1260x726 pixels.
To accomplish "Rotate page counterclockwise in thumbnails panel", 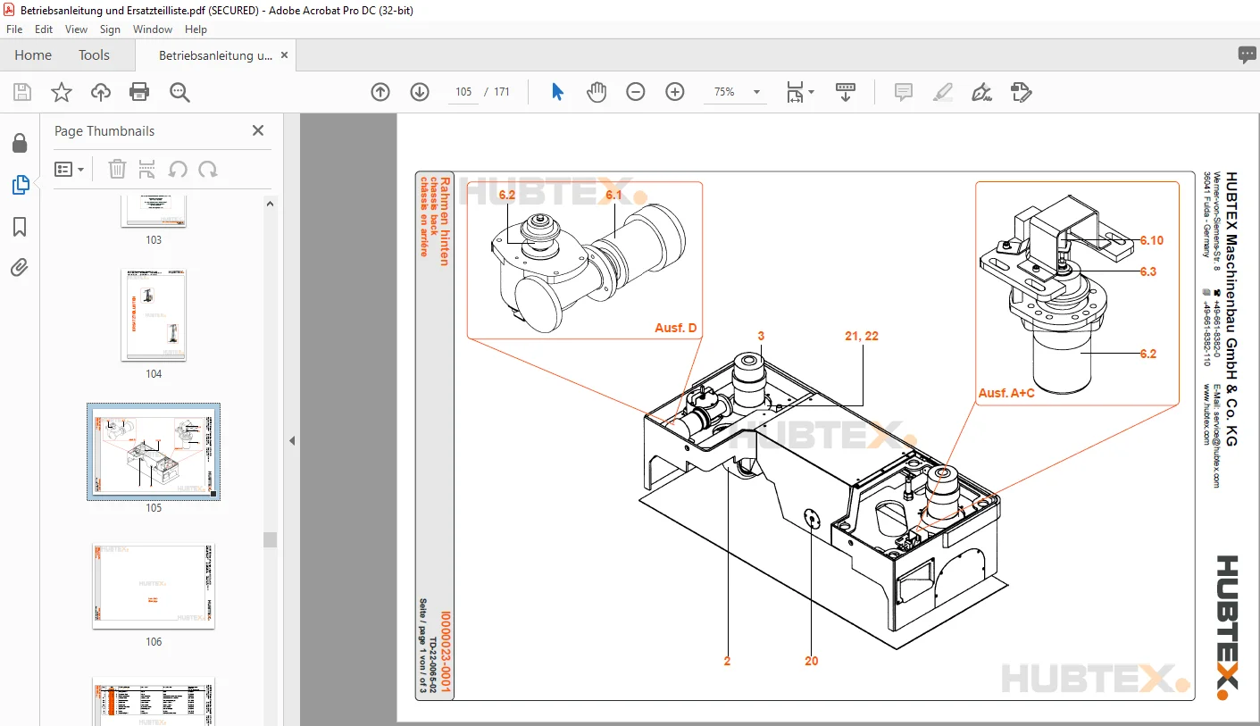I will pyautogui.click(x=178, y=169).
